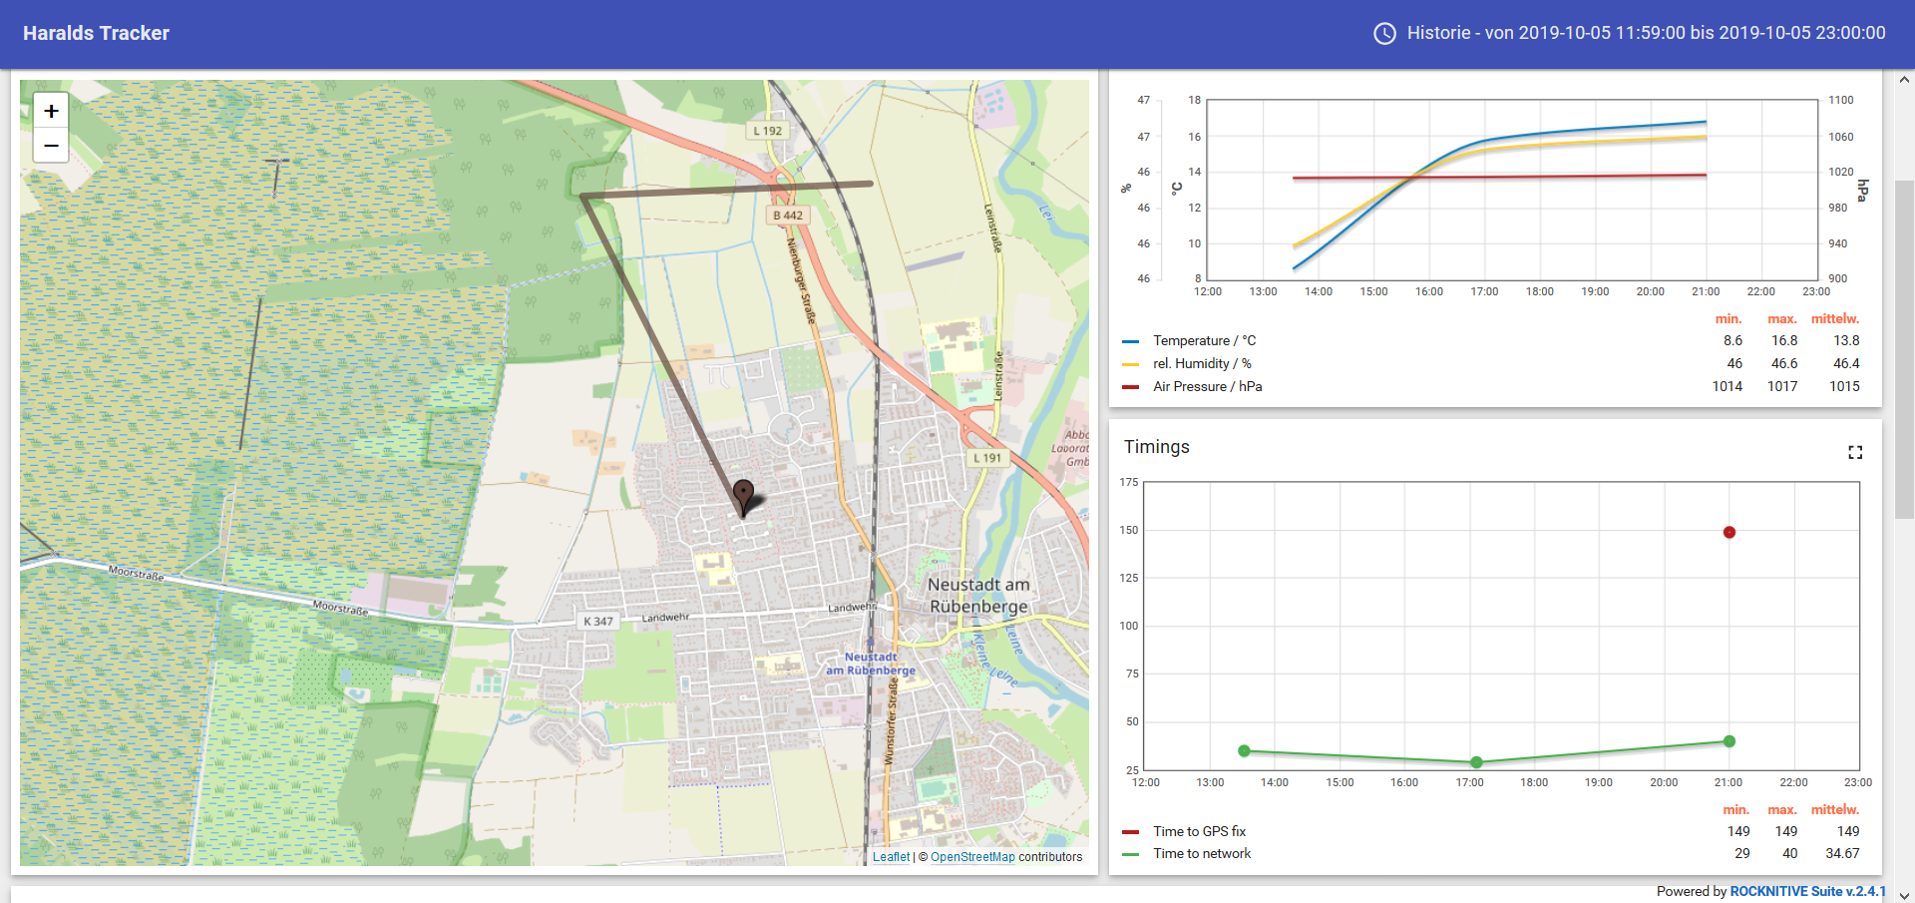Click the B 442 road sign on map

tap(788, 216)
